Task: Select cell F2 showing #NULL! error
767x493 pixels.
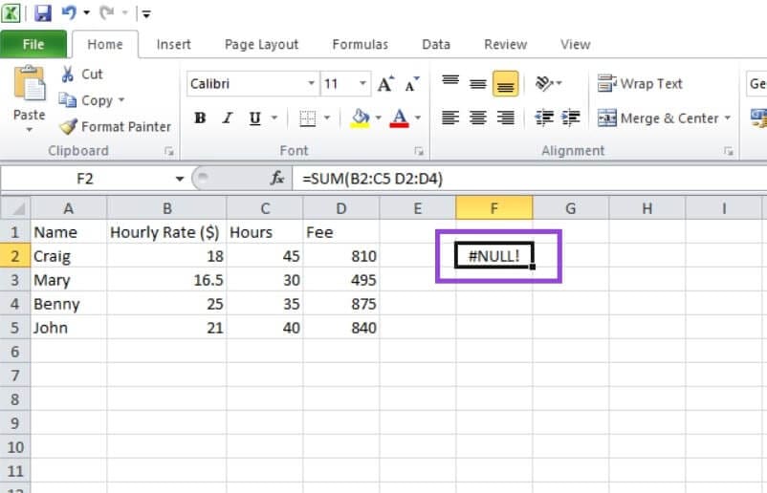Action: [494, 256]
